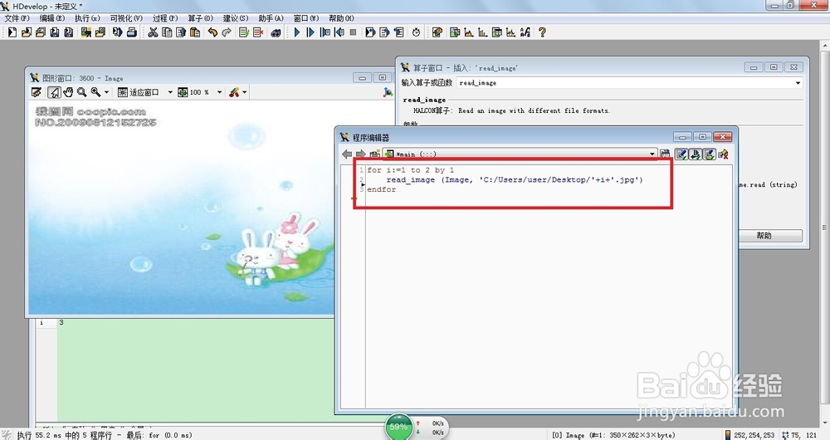The height and width of the screenshot is (440, 830).
Task: Select the arrow pointer tool in graphics window
Action: point(54,92)
